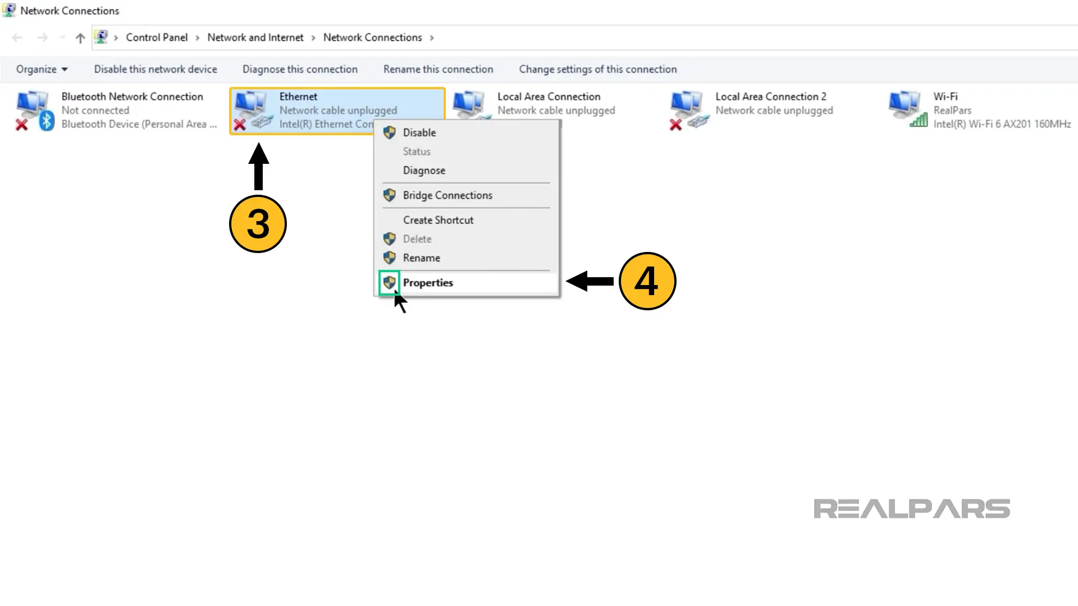1078x606 pixels.
Task: Select Disable from the context menu
Action: [x=420, y=132]
